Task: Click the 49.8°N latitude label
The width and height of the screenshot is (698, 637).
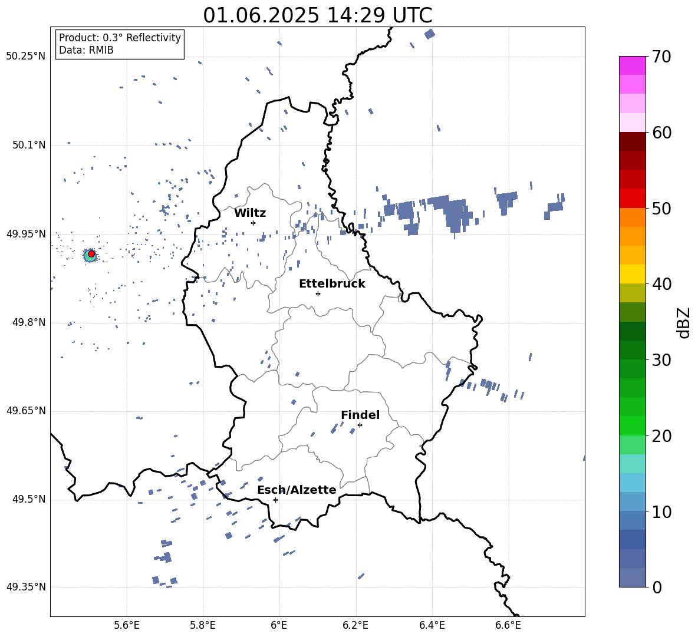Action: (28, 322)
